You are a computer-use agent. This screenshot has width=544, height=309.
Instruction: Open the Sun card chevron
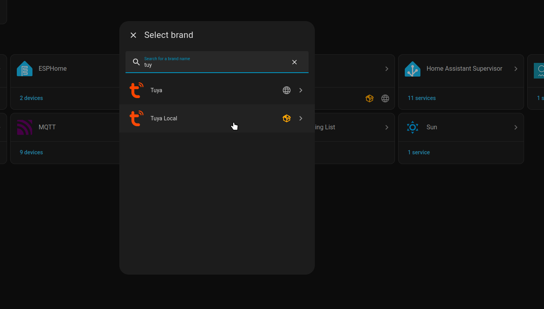pyautogui.click(x=516, y=127)
